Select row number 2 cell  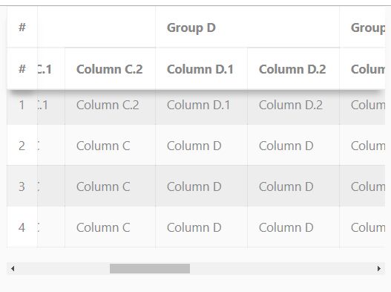[x=22, y=145]
